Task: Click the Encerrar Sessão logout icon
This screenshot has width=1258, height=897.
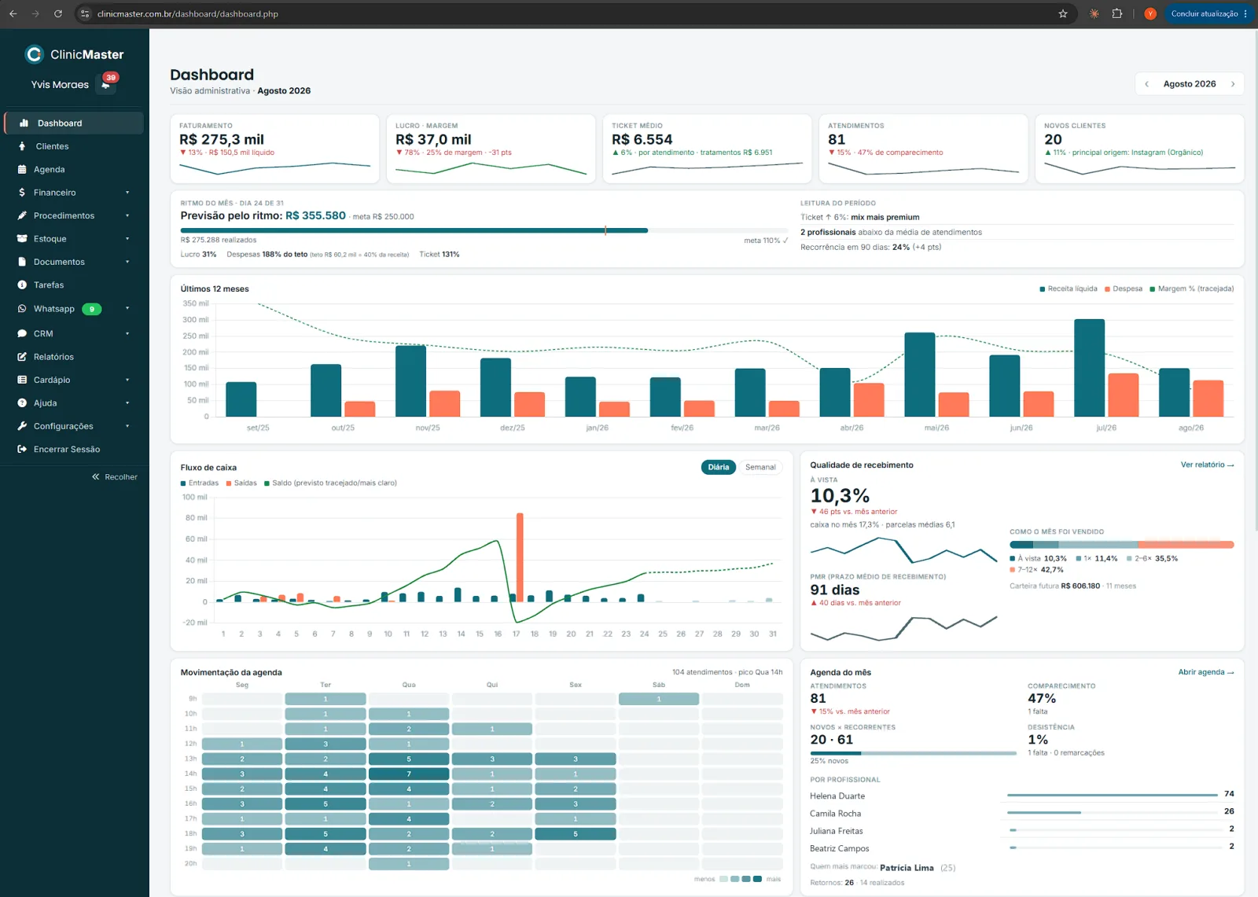Action: 22,450
